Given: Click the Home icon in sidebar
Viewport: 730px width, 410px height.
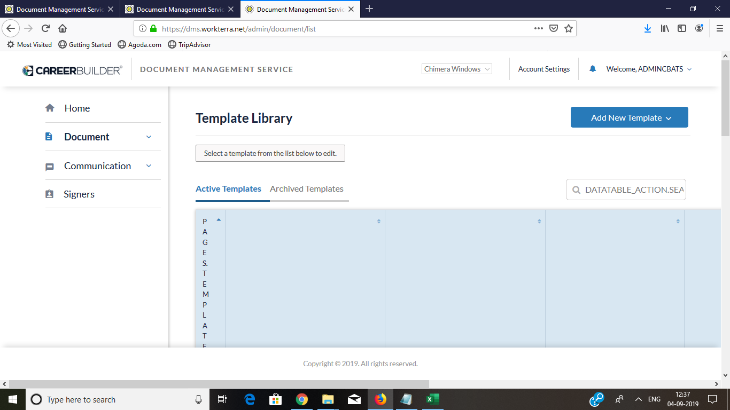Looking at the screenshot, I should tap(50, 108).
